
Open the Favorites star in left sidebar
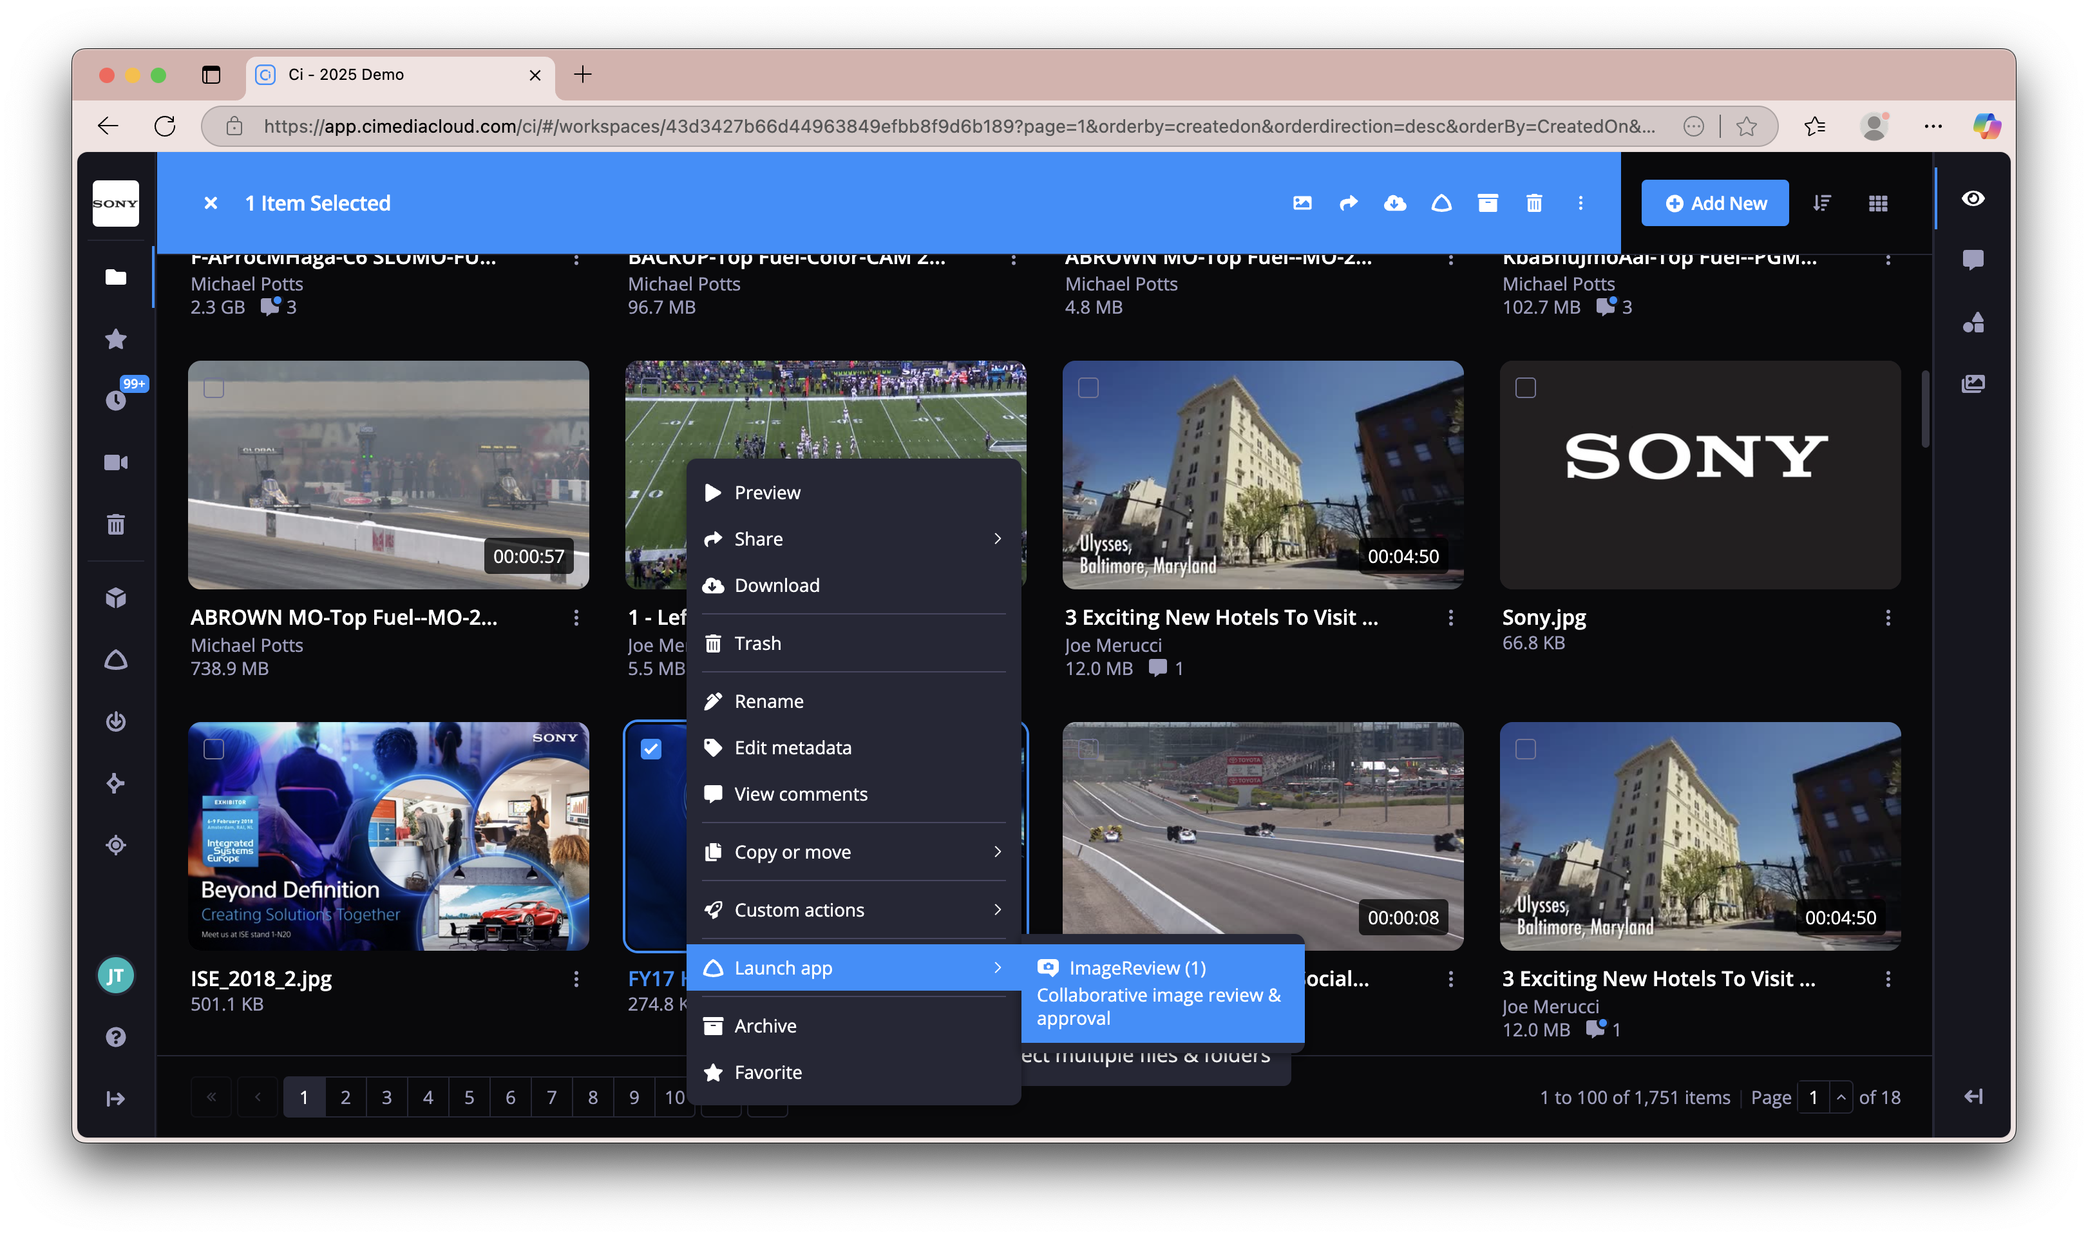tap(116, 339)
